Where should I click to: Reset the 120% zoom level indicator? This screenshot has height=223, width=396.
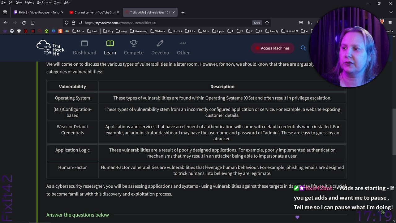[x=257, y=23]
